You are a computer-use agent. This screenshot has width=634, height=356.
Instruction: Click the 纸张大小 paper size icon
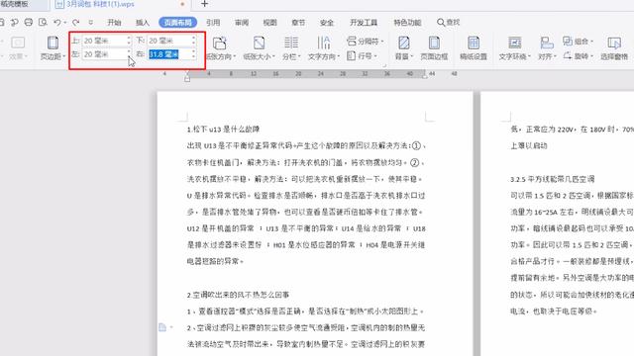click(260, 43)
